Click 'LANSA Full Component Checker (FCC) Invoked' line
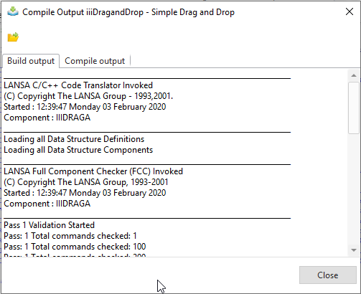The height and width of the screenshot is (294, 361). coord(93,171)
